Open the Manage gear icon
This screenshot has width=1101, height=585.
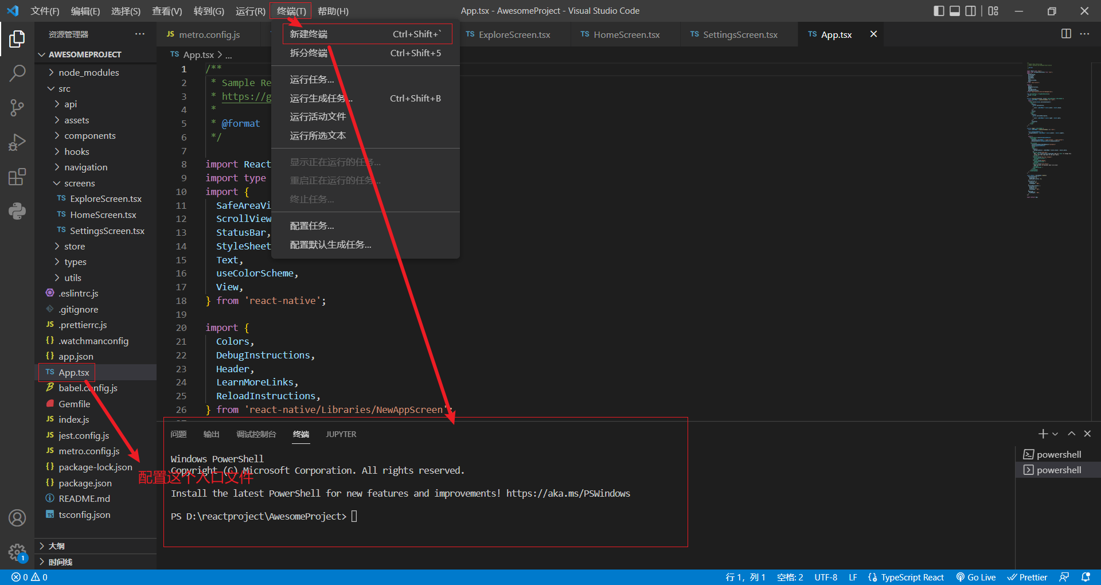coord(17,552)
